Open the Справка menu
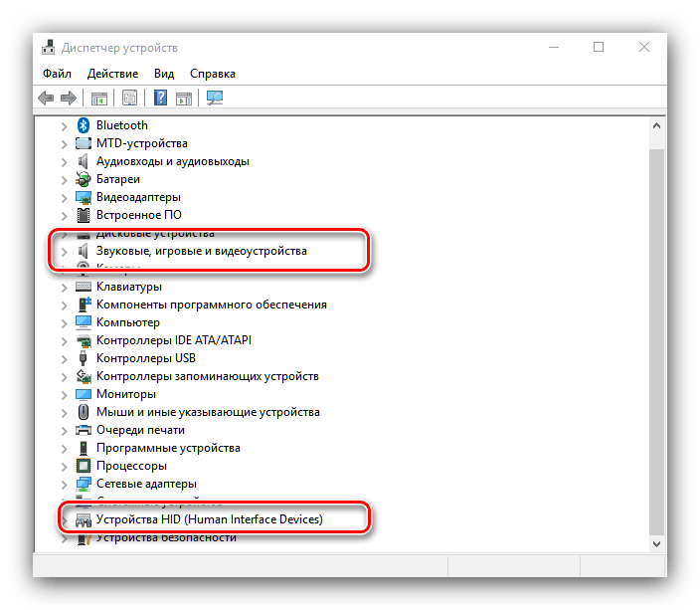 (x=213, y=74)
